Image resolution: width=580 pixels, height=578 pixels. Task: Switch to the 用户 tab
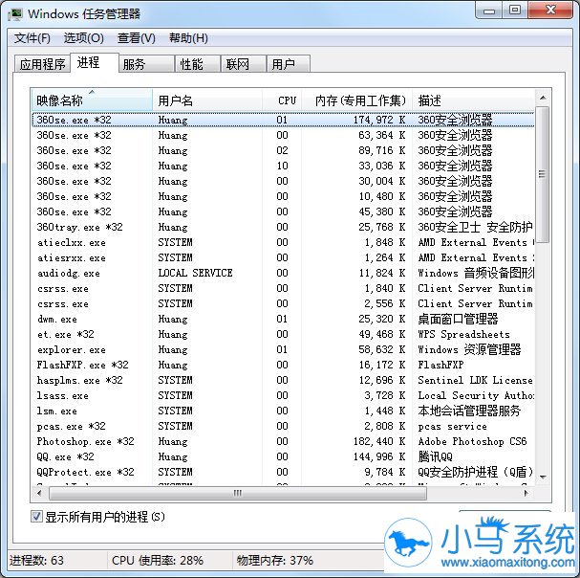(x=289, y=64)
